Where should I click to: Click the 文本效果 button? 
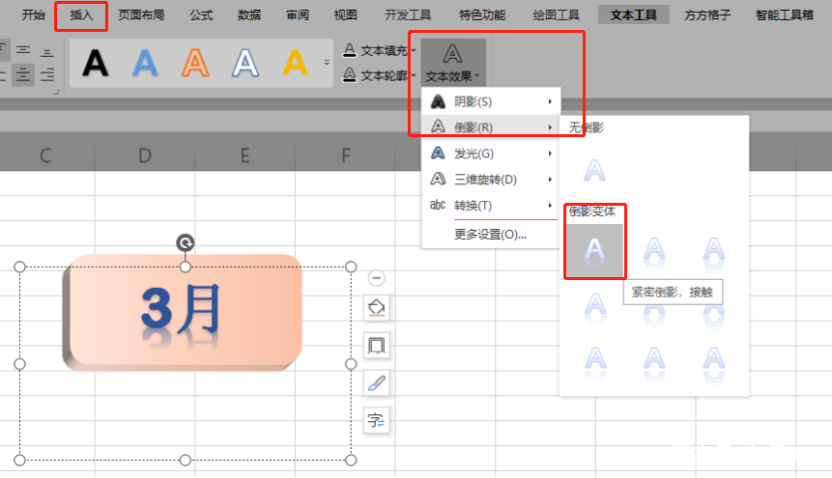point(452,63)
